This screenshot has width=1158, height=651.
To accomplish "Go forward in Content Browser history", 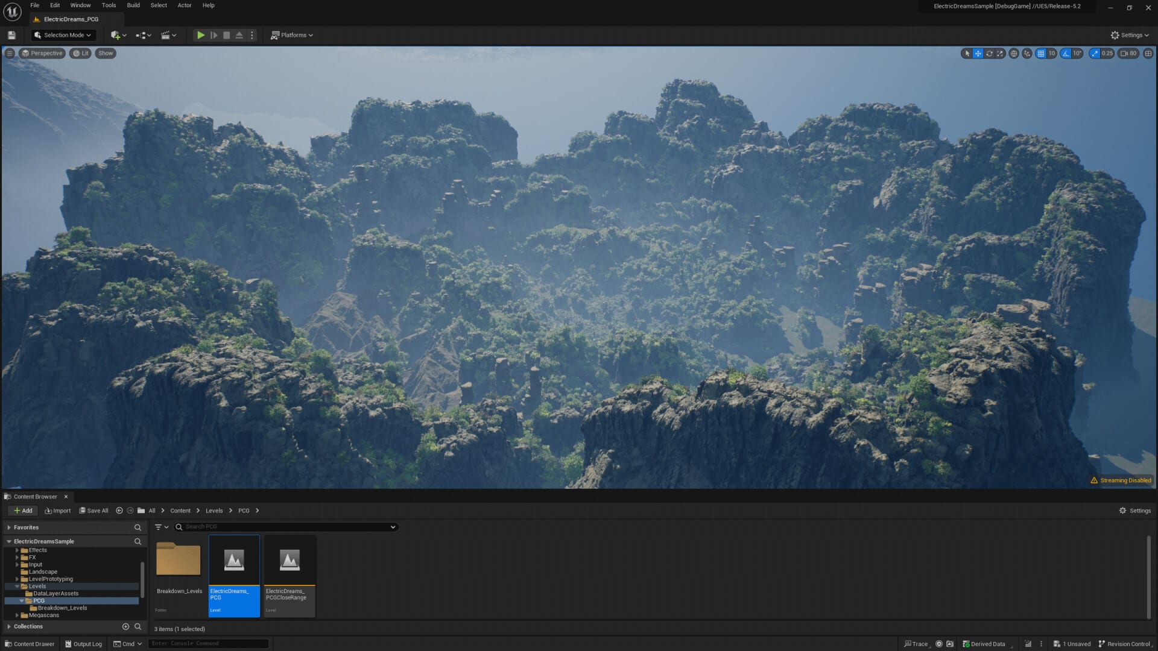I will (130, 511).
